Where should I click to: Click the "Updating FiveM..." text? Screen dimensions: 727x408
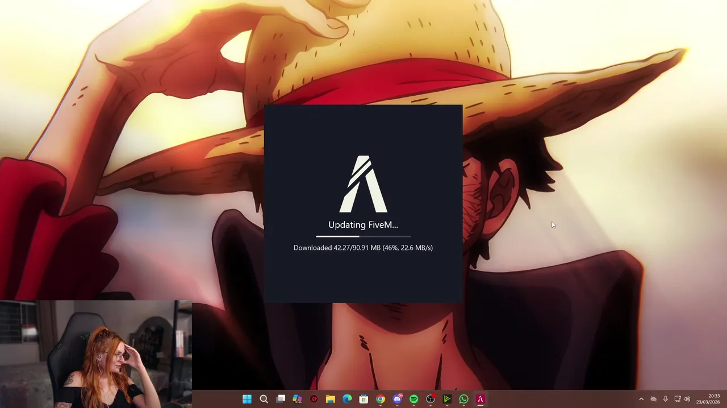[x=363, y=225]
